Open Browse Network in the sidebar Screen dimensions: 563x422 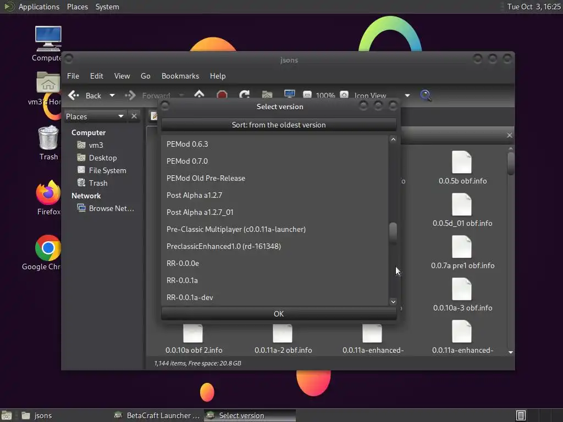pos(106,208)
